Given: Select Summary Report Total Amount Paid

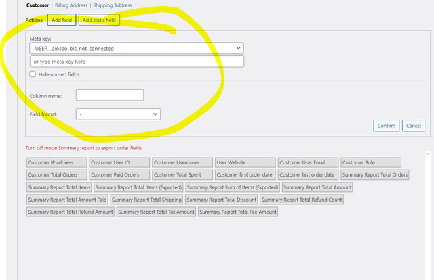Looking at the screenshot, I should pos(67,200).
